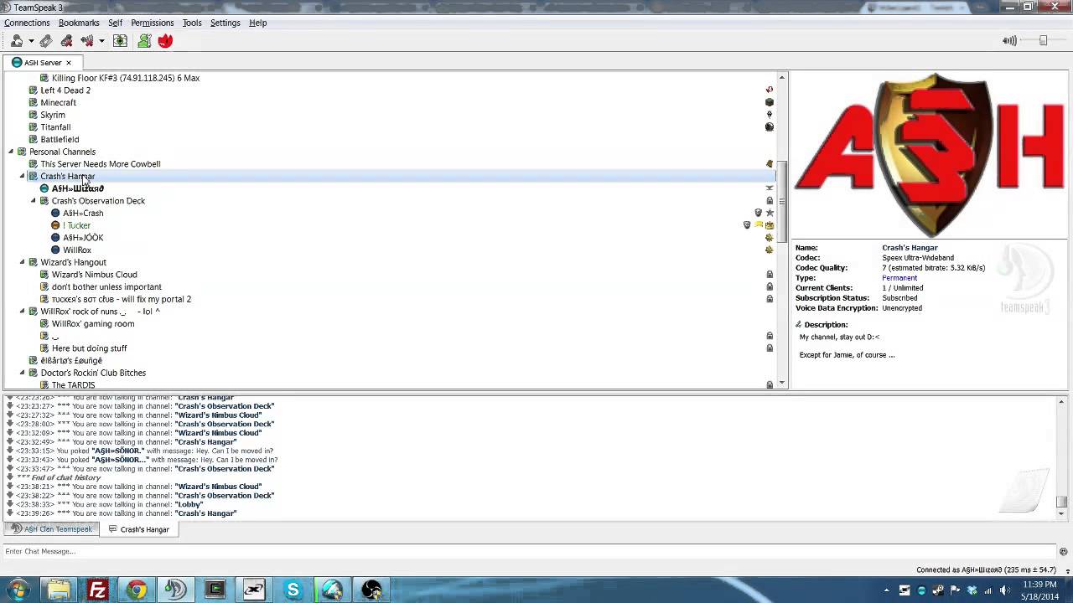Select user ! Tucker in the tree
This screenshot has height=603, width=1073.
click(x=76, y=225)
